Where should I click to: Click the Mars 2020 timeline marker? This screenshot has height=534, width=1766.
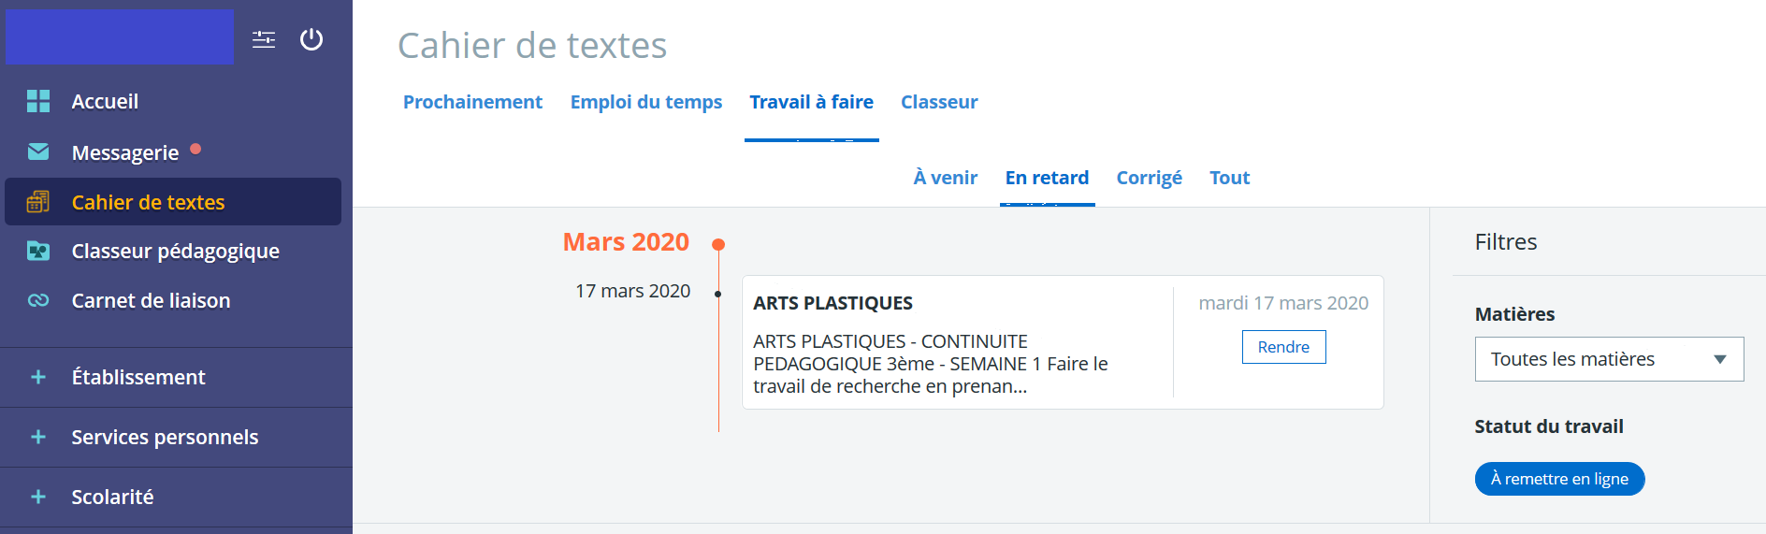coord(718,244)
